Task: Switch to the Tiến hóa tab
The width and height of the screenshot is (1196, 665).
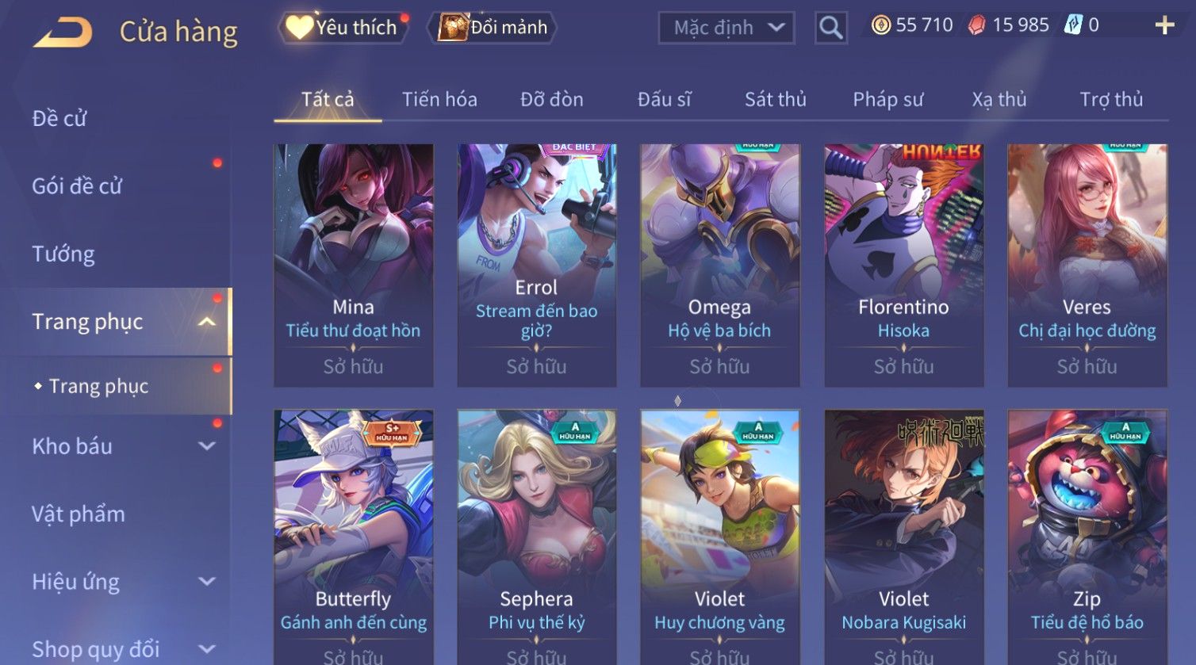Action: point(439,99)
